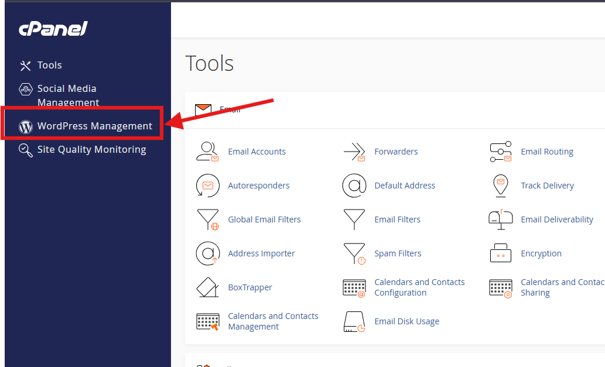Click the Address Importer icon
Screen dimensions: 605x367
click(207, 253)
